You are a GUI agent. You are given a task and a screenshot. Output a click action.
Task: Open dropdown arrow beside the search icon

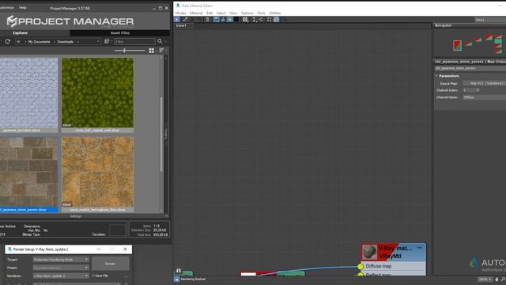166,41
